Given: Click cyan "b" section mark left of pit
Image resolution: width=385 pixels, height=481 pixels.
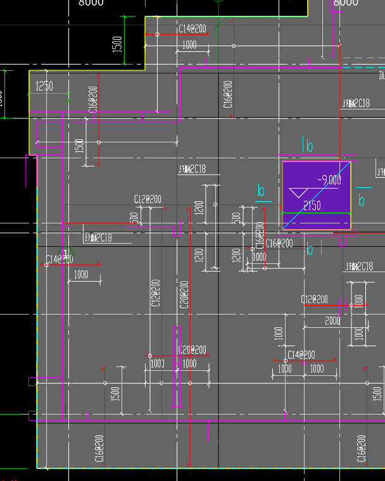Looking at the screenshot, I should (x=261, y=191).
